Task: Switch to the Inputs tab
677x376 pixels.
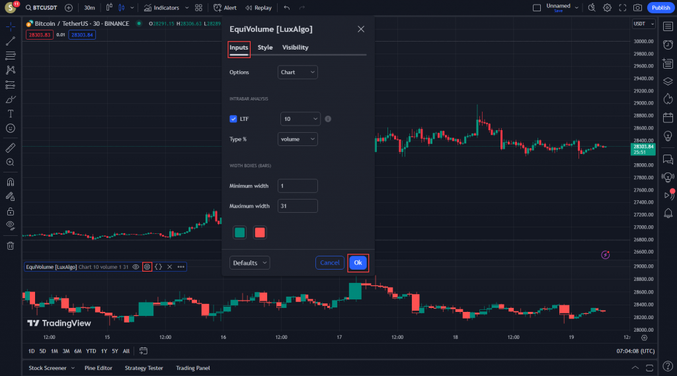Action: (x=239, y=48)
